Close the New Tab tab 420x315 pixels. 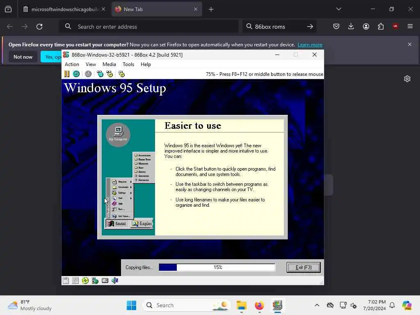point(196,9)
